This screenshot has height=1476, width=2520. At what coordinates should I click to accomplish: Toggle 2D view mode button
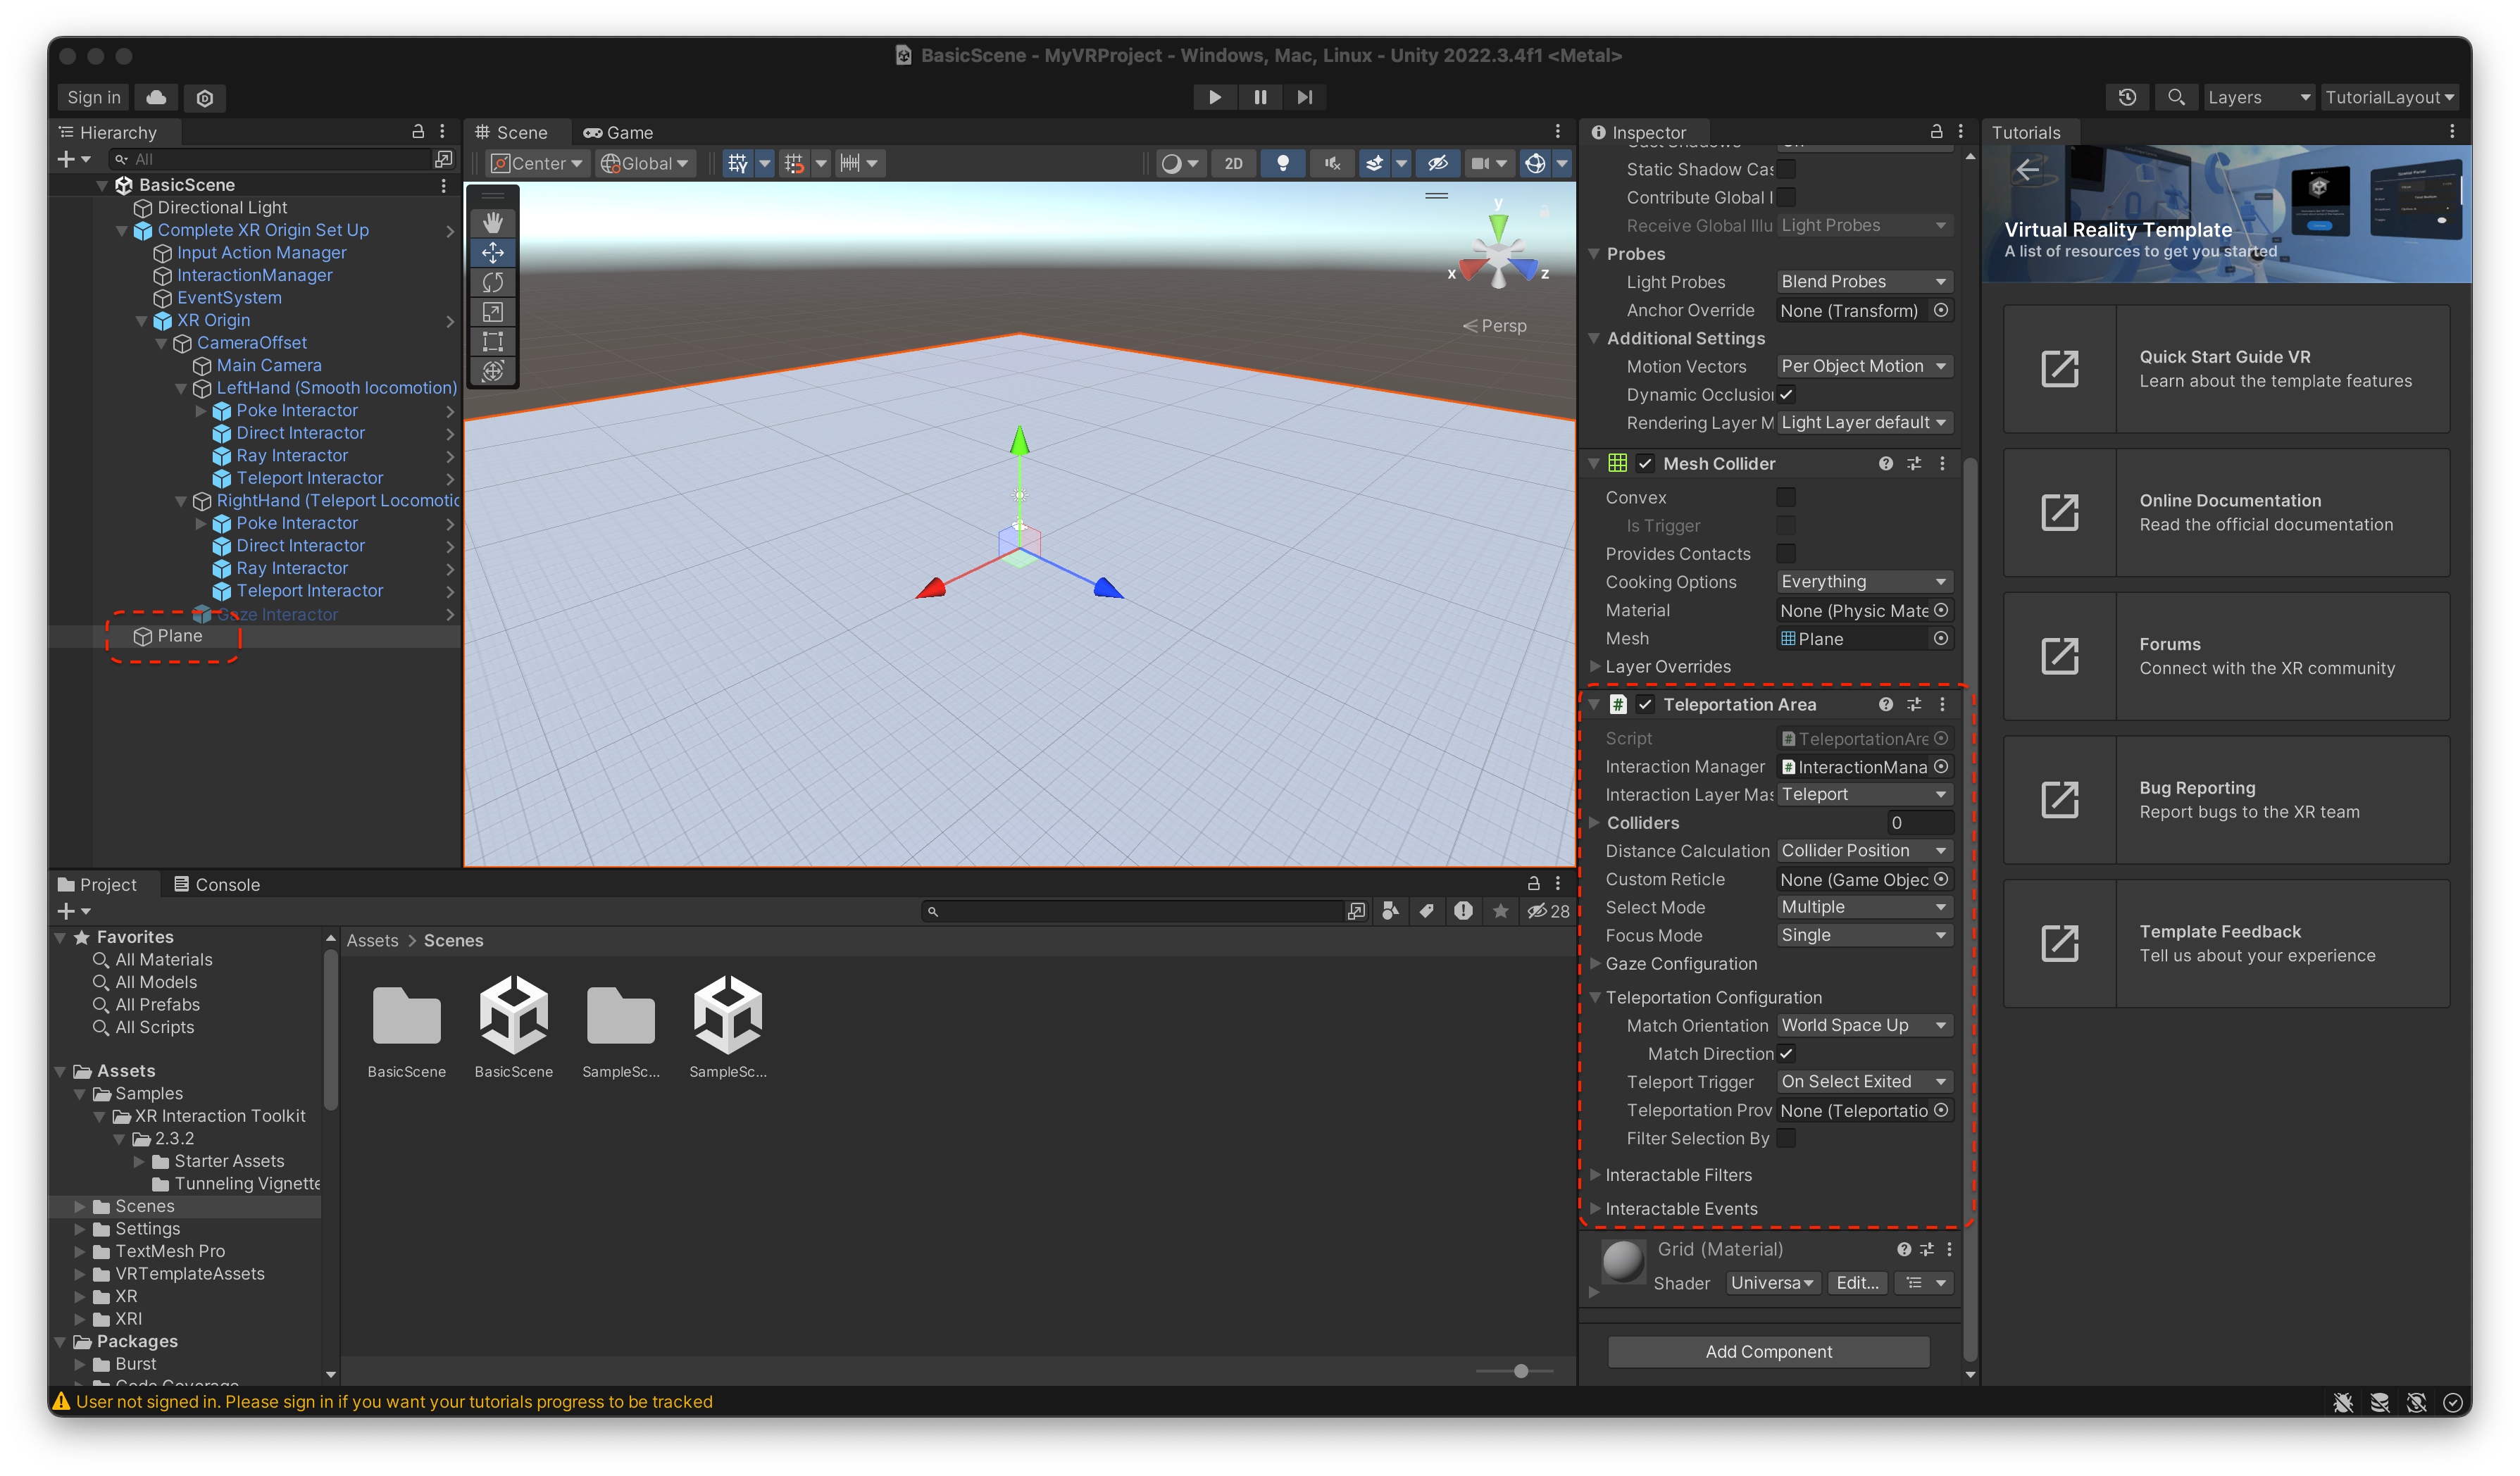[x=1233, y=163]
